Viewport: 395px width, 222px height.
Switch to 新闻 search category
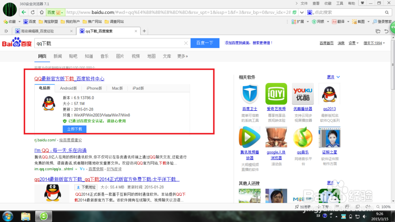pyautogui.click(x=58, y=56)
